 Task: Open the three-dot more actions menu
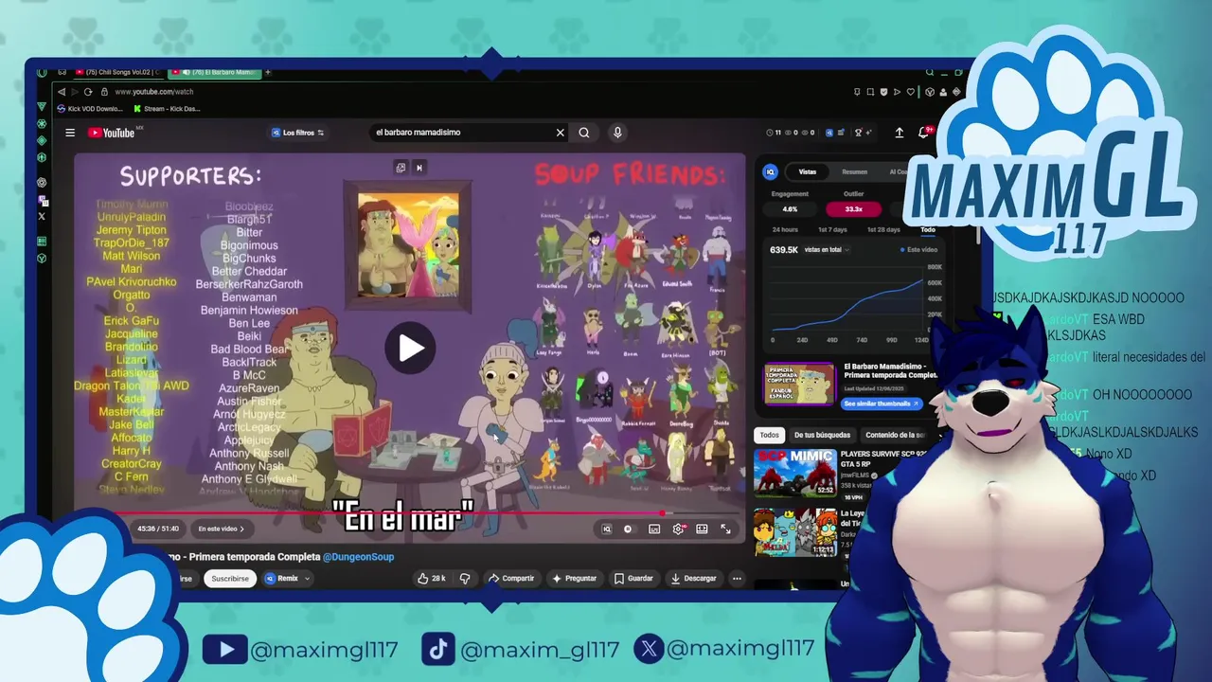point(737,578)
